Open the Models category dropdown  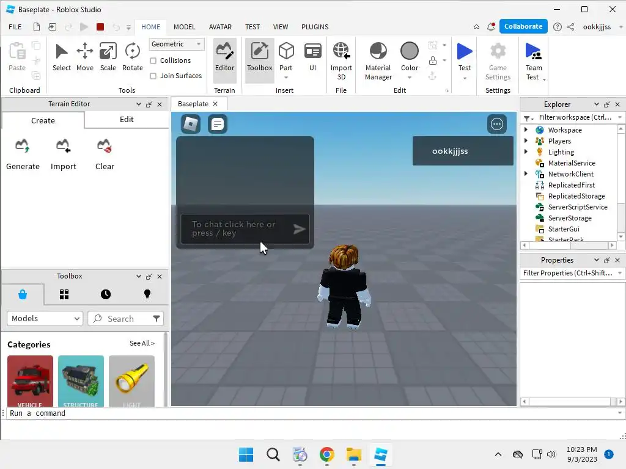tap(45, 318)
